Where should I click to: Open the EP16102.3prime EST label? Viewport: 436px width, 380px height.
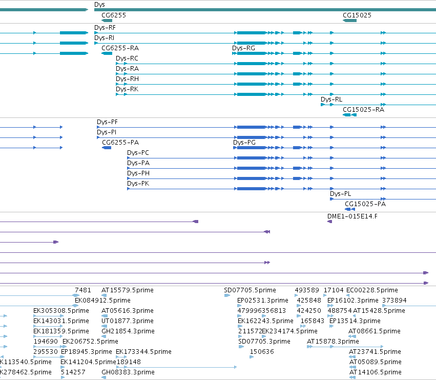tap(353, 301)
